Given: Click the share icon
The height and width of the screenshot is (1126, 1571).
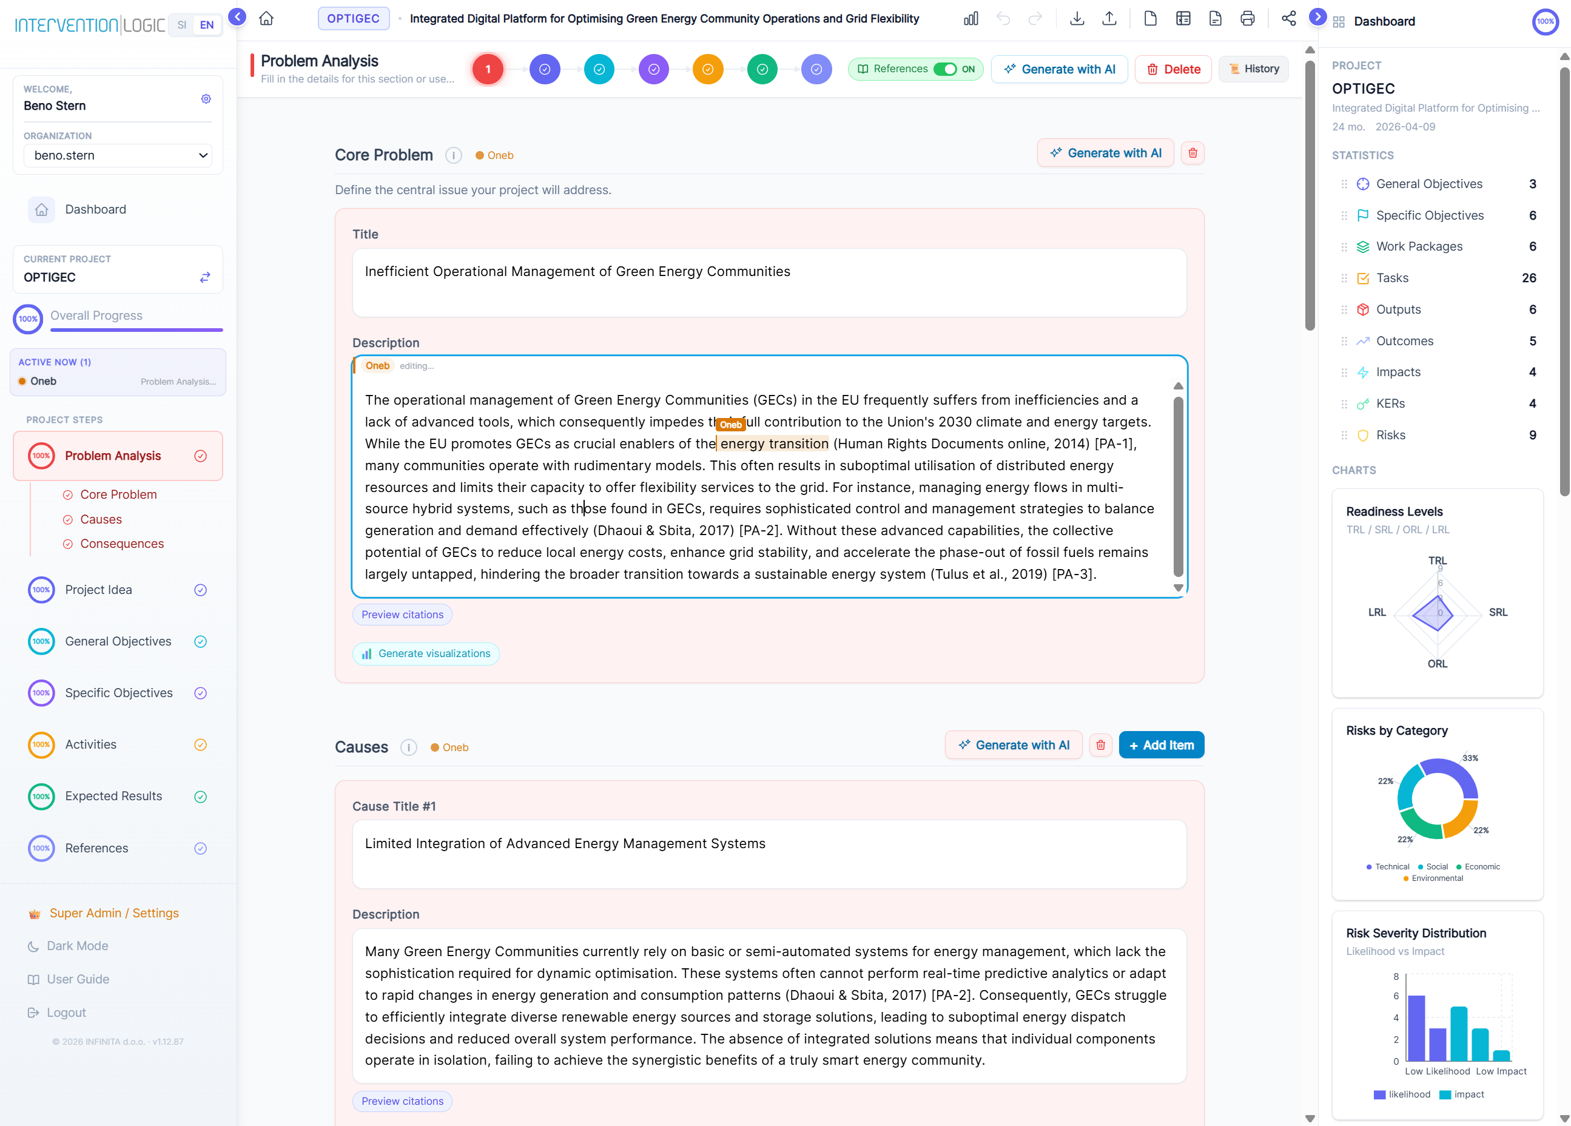Looking at the screenshot, I should tap(1288, 19).
